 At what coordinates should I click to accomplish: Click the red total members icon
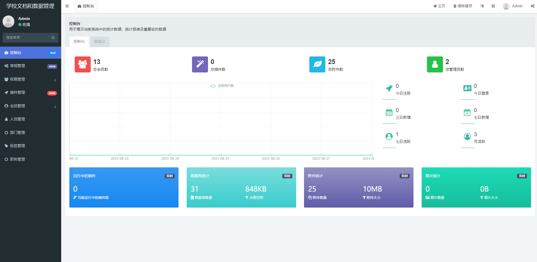pyautogui.click(x=83, y=64)
